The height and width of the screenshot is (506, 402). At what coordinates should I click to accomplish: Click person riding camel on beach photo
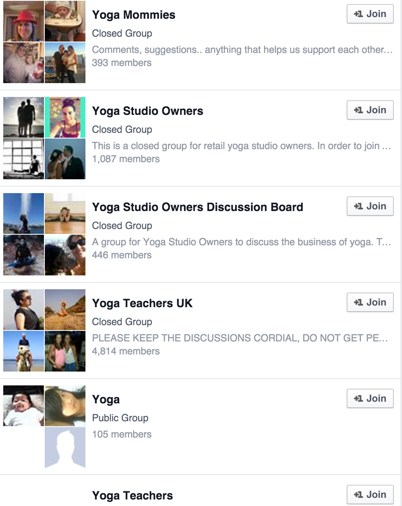point(24,351)
